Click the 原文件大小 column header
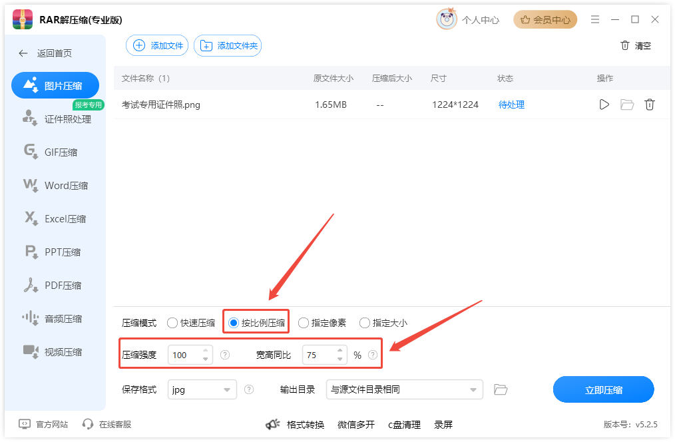This screenshot has width=675, height=442. point(334,79)
